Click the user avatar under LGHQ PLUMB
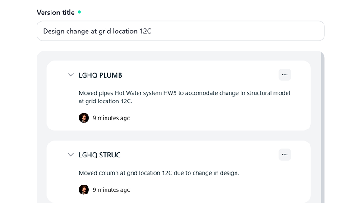The image size is (361, 203). (84, 118)
